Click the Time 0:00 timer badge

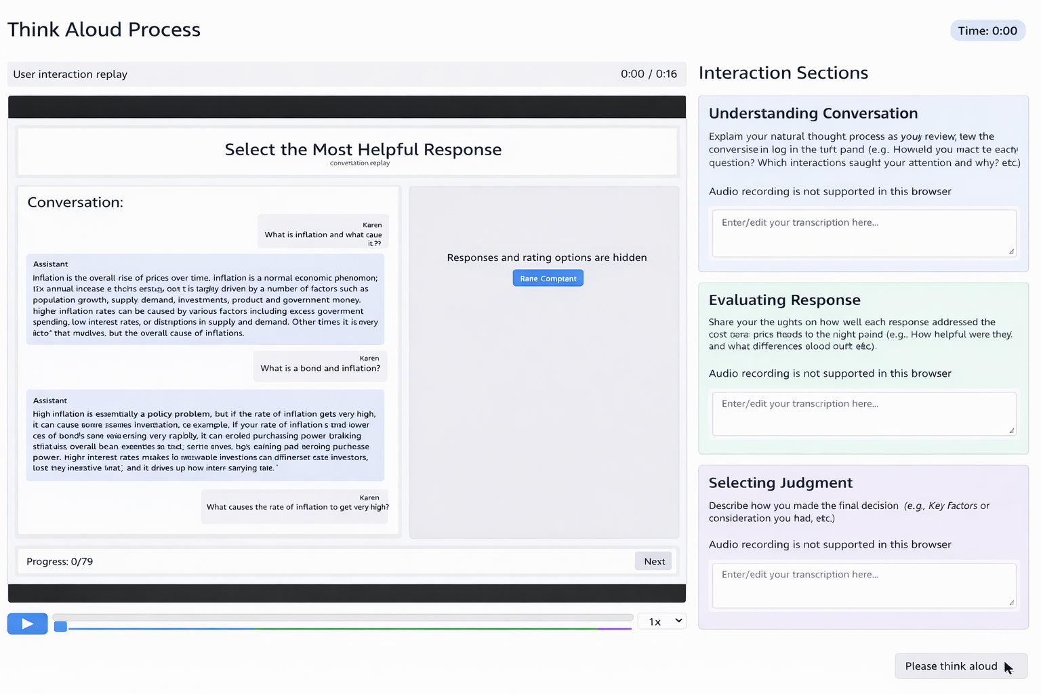(x=987, y=30)
